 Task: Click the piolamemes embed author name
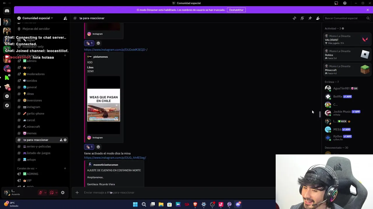coord(101,57)
